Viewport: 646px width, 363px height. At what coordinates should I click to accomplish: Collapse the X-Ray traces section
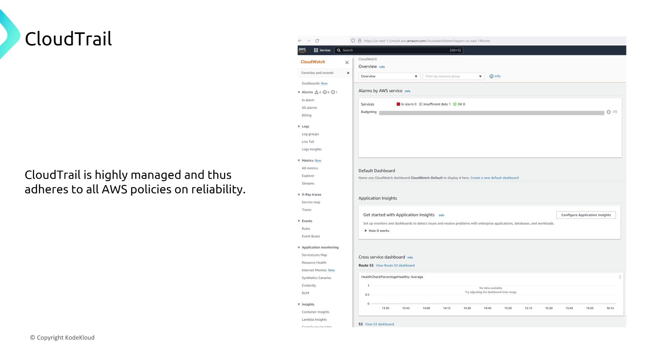point(299,195)
